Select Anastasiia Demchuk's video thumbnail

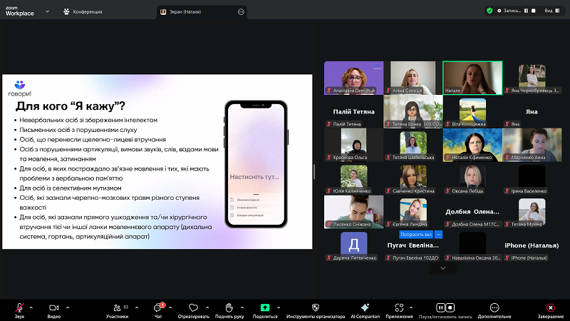353,77
